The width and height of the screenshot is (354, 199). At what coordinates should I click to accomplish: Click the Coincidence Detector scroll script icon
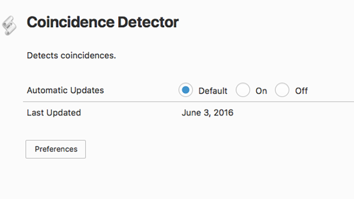(x=9, y=26)
